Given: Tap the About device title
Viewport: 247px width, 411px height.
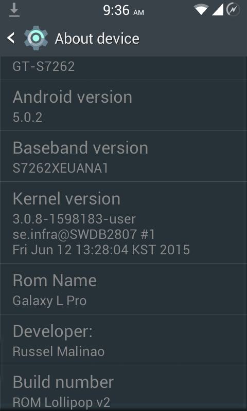Looking at the screenshot, I should click(x=97, y=39).
